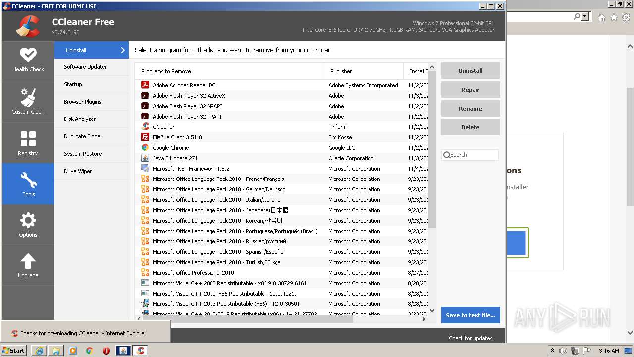Select Microsoft .NET Framework 4.5.2 icon

[145, 168]
